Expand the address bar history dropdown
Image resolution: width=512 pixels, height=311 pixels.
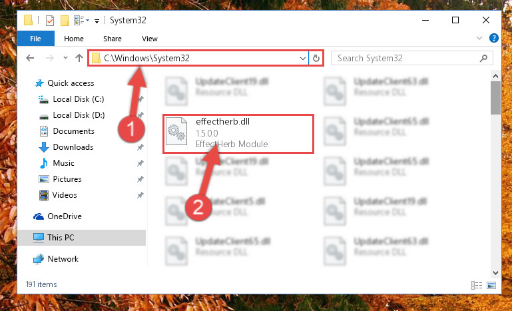tap(303, 58)
